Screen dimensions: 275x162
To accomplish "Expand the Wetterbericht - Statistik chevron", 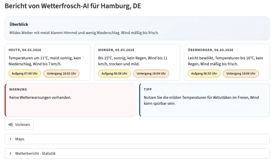I will (x=11, y=153).
